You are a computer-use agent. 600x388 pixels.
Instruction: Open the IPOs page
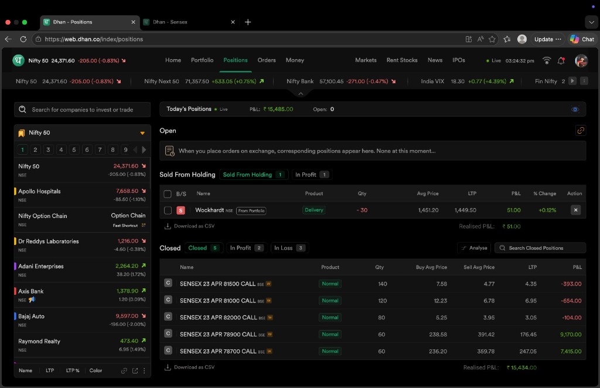coord(458,60)
